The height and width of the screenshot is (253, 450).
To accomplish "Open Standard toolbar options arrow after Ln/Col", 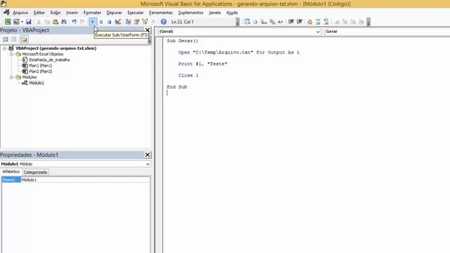I will click(x=238, y=22).
